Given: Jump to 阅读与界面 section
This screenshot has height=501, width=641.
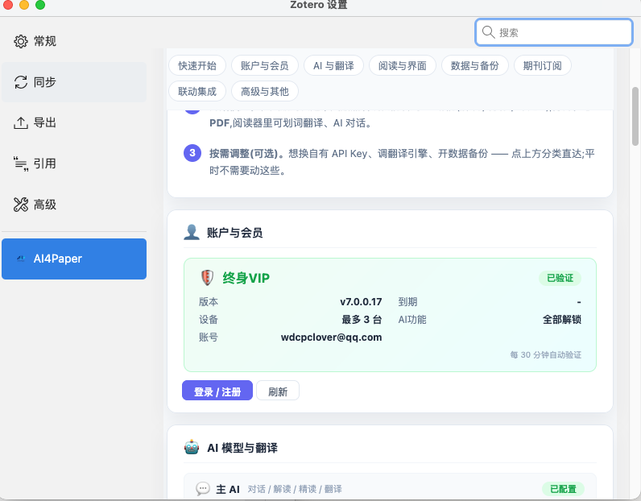Looking at the screenshot, I should point(403,65).
